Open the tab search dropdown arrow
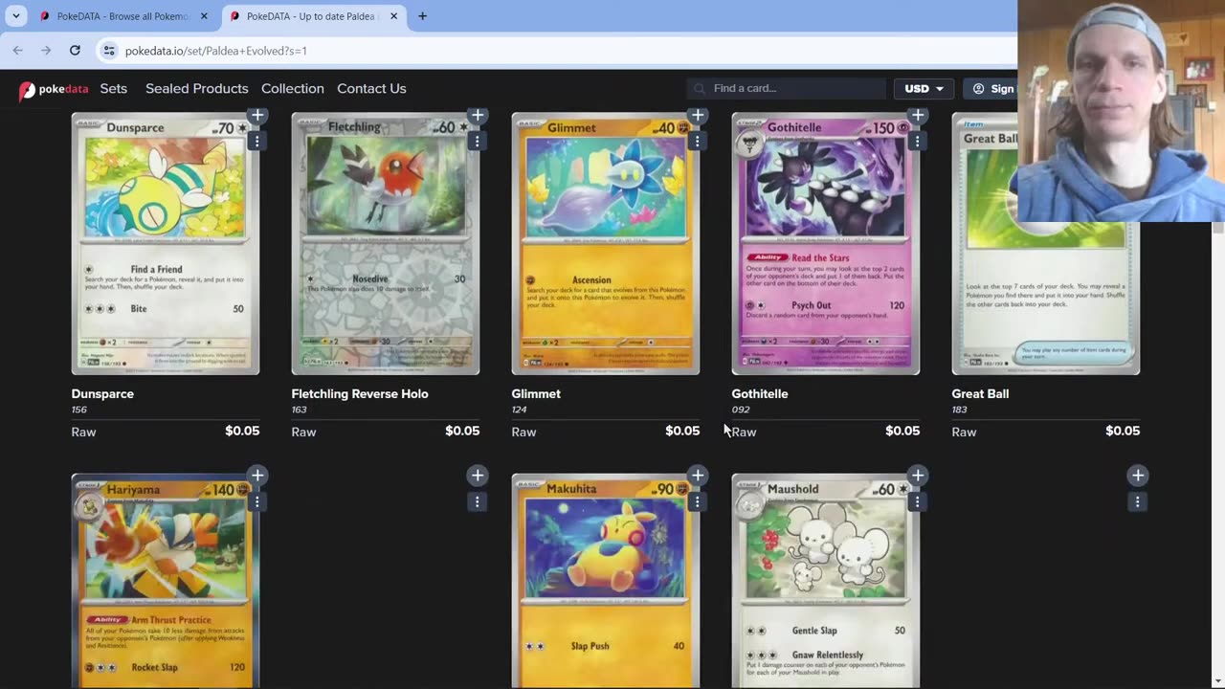 click(14, 16)
